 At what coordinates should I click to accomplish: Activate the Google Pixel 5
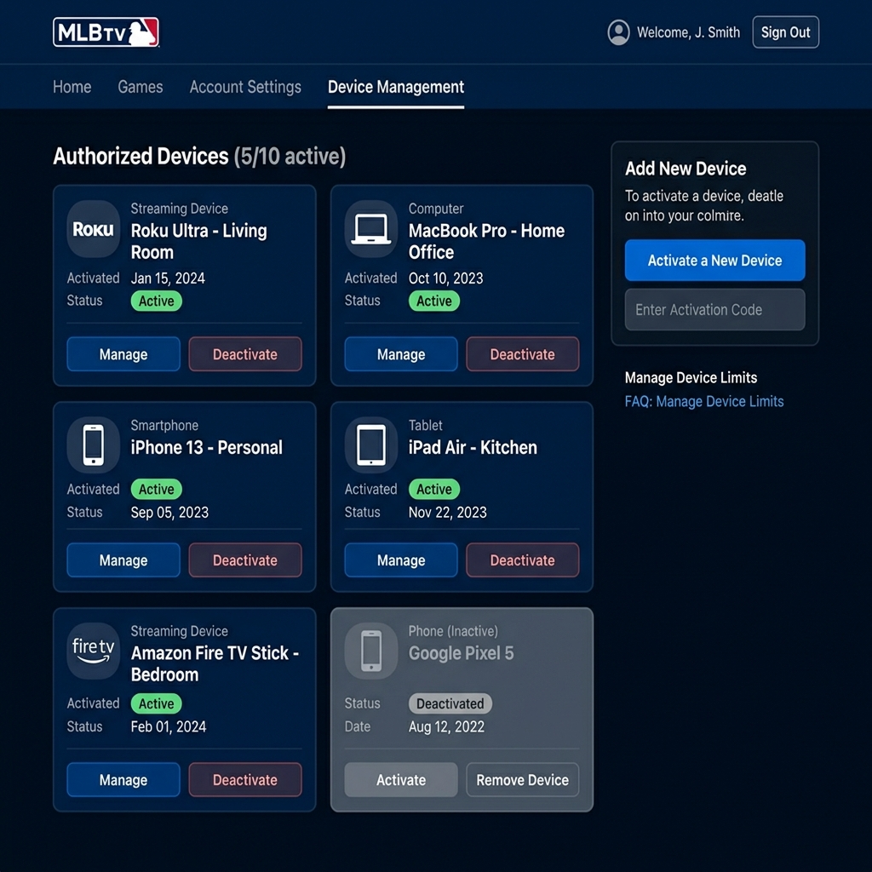click(x=400, y=779)
